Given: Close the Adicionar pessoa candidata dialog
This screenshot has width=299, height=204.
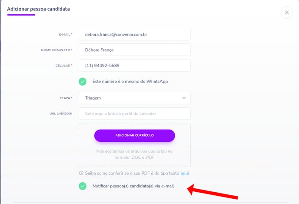Looking at the screenshot, I should tap(286, 13).
